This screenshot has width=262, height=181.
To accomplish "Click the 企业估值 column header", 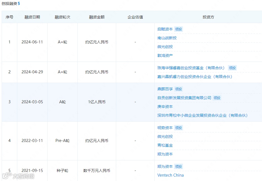I will coord(135,17).
